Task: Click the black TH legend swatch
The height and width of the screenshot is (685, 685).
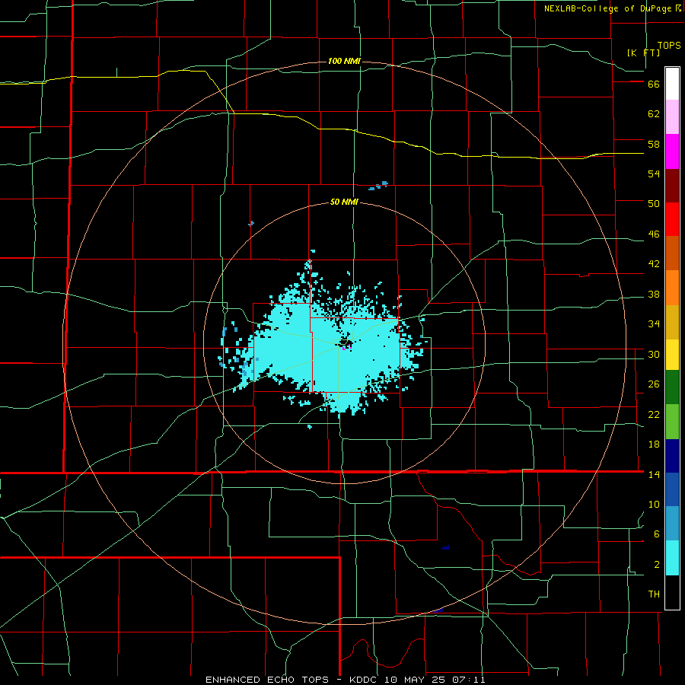Action: click(x=672, y=592)
